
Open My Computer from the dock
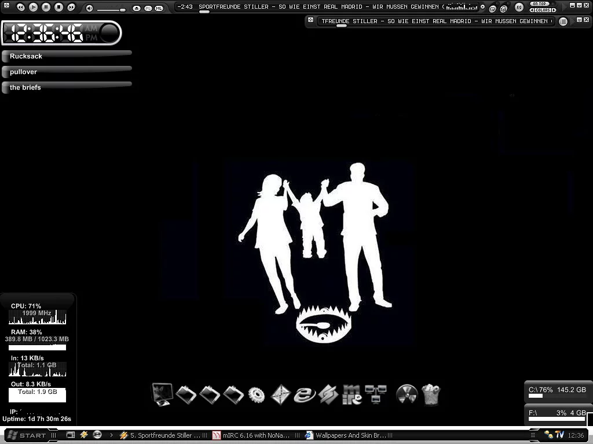point(162,394)
